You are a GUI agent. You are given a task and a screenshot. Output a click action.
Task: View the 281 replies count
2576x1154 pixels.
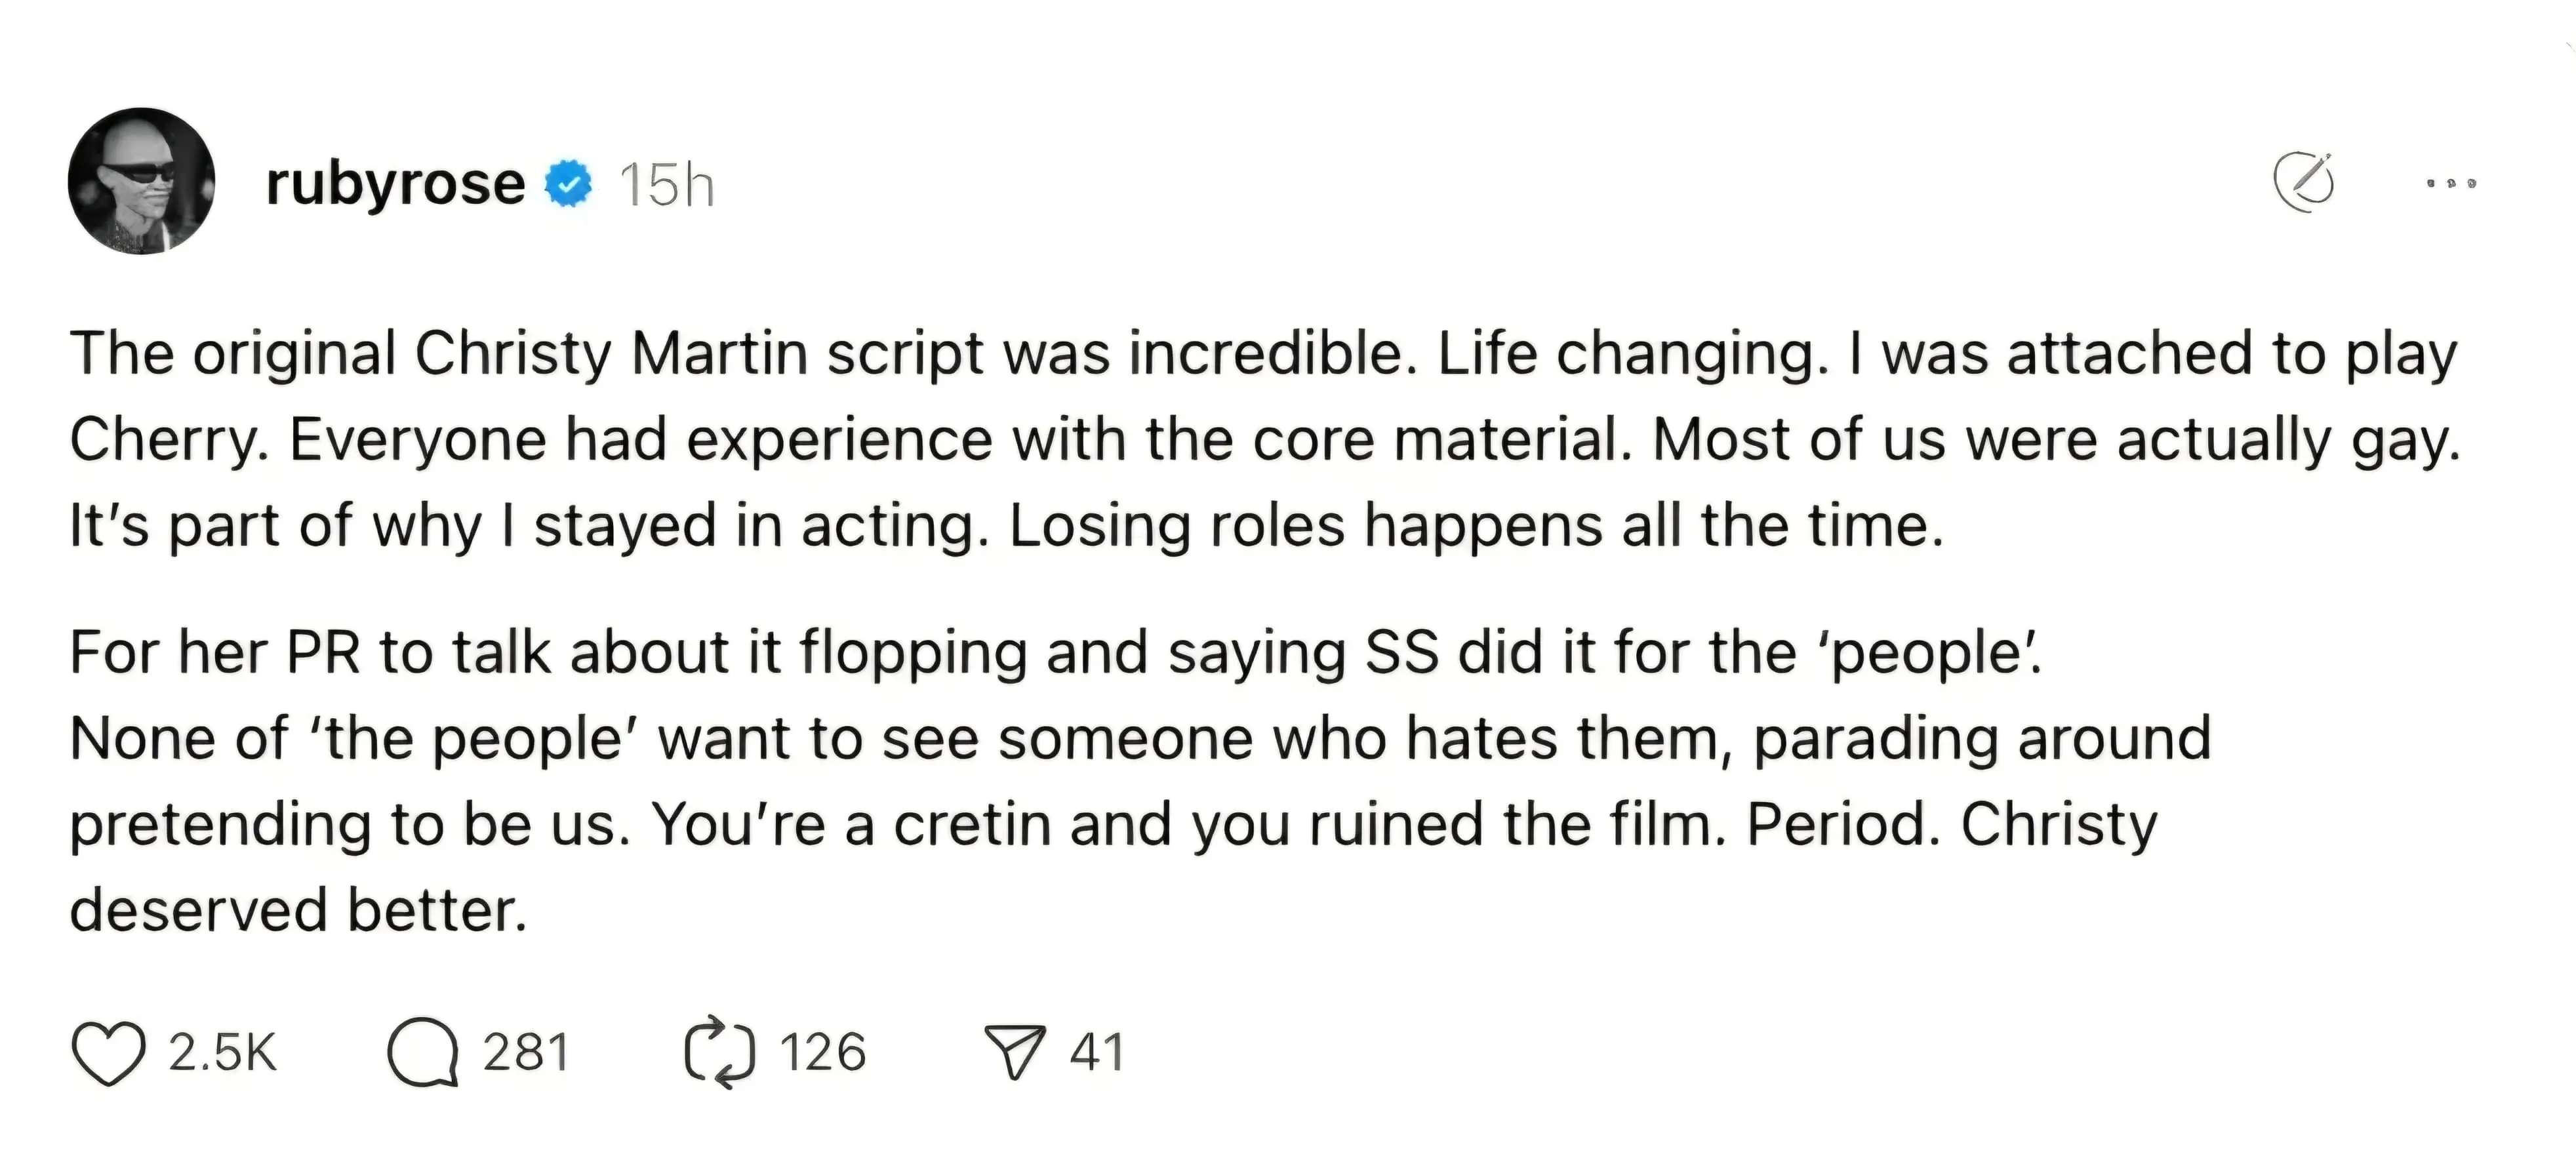coord(526,1053)
